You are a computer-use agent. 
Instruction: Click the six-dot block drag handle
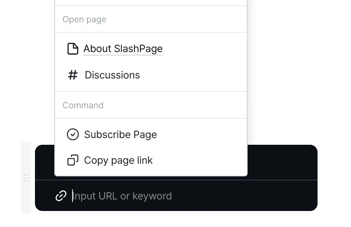pos(26,178)
